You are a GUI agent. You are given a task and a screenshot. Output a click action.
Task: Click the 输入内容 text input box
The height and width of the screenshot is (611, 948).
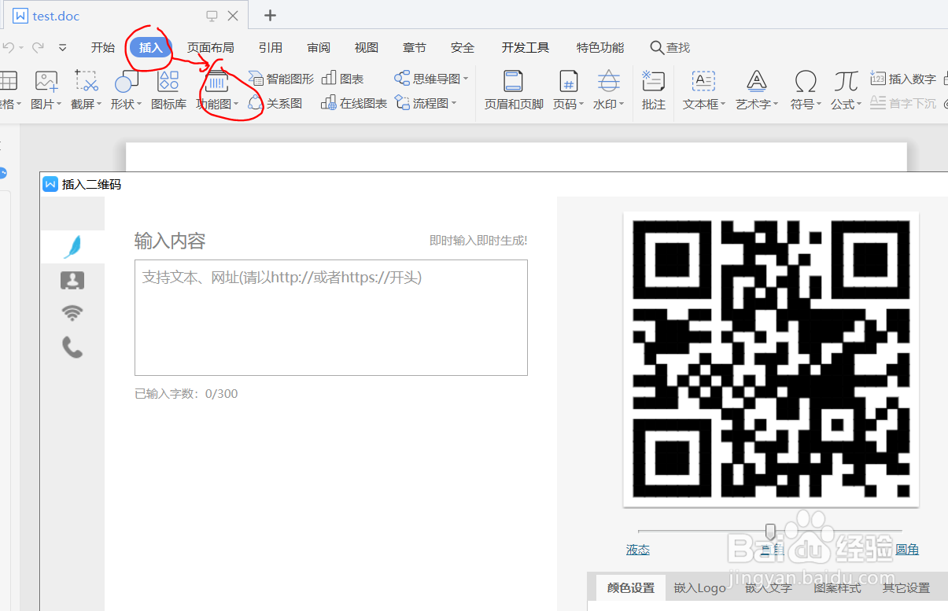point(331,318)
